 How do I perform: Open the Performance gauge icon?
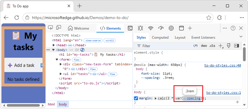click(x=161, y=28)
